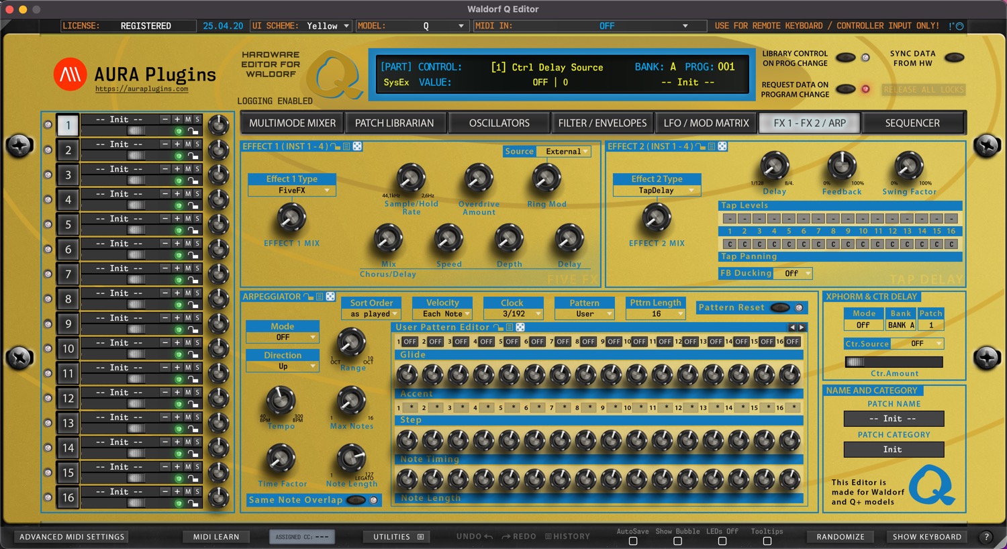This screenshot has height=549, width=1007.
Task: Switch to the Oscillators tab
Action: 499,123
